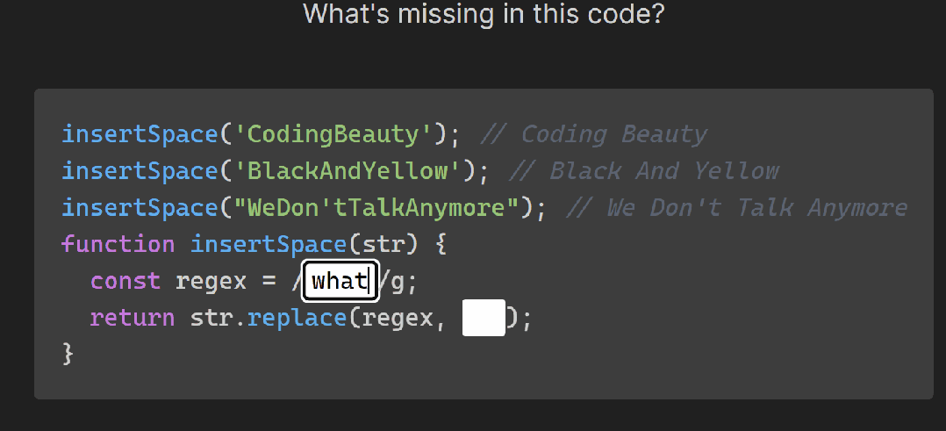Screen dimensions: 946x431
Task: Click the regex input field containing 'what'
Action: click(x=340, y=281)
